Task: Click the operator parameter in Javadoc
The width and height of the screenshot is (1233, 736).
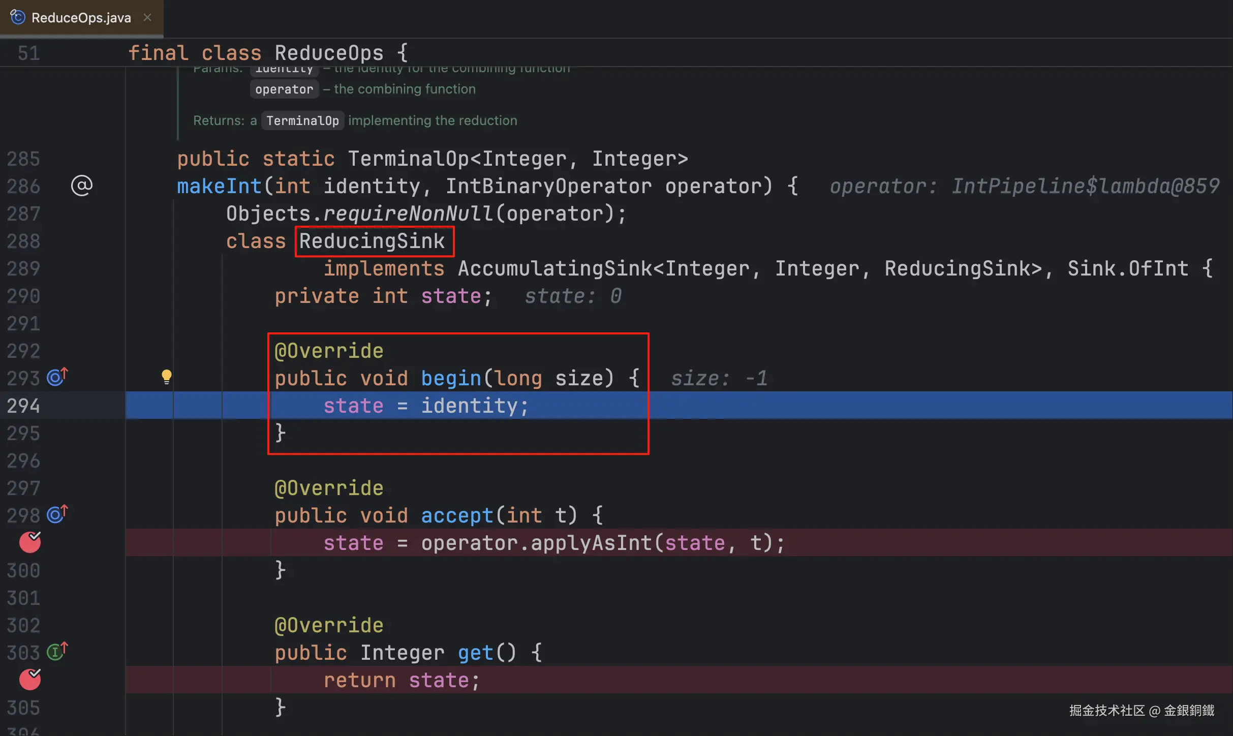Action: coord(284,89)
